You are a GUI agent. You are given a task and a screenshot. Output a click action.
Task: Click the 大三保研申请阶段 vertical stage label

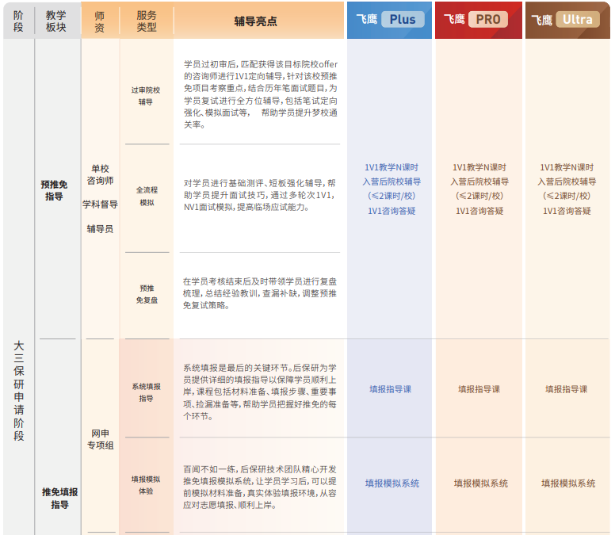[x=18, y=391]
